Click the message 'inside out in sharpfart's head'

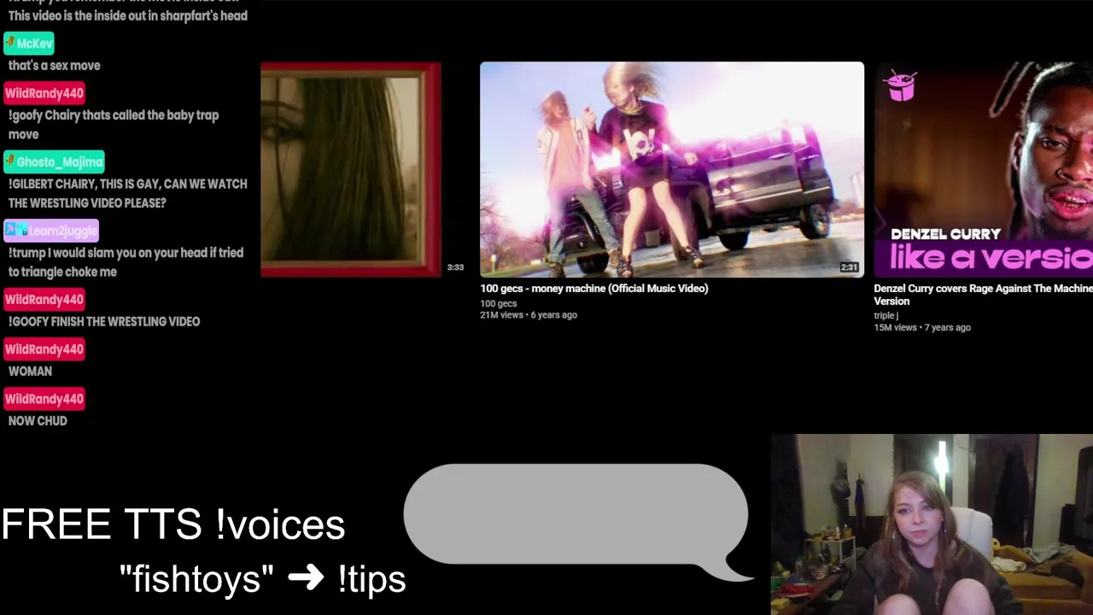tap(127, 15)
